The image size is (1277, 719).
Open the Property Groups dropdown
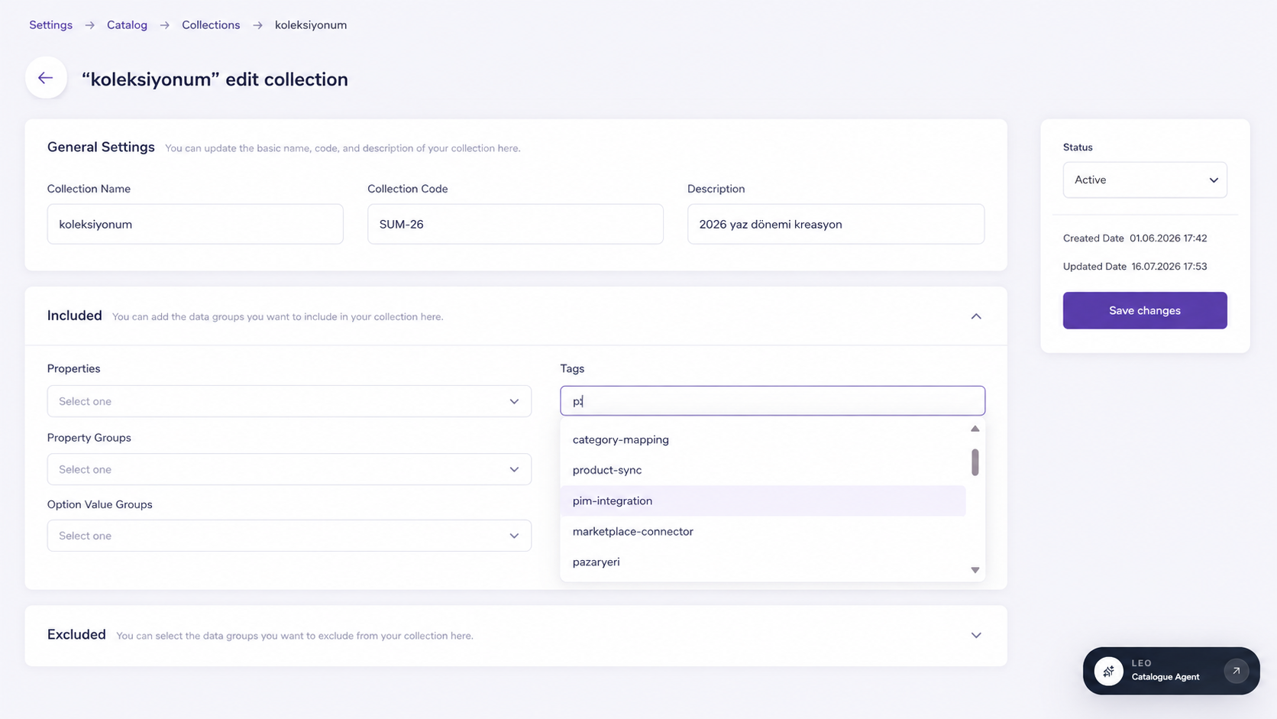(289, 469)
